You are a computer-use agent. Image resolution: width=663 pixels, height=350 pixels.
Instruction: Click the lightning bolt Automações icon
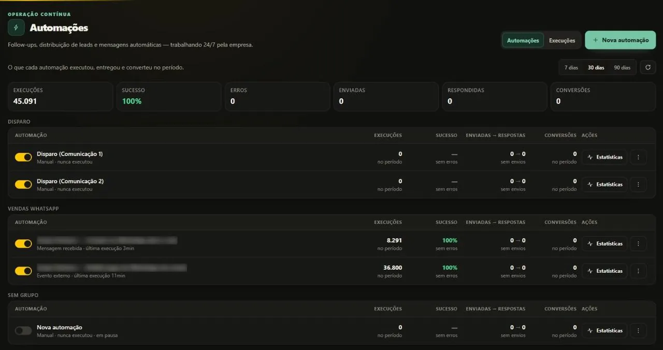tap(16, 27)
